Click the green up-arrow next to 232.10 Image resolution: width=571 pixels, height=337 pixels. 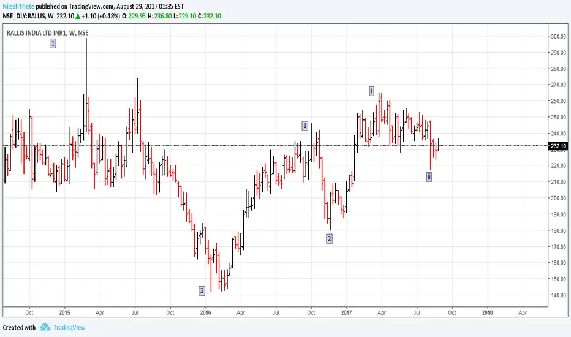pyautogui.click(x=78, y=17)
